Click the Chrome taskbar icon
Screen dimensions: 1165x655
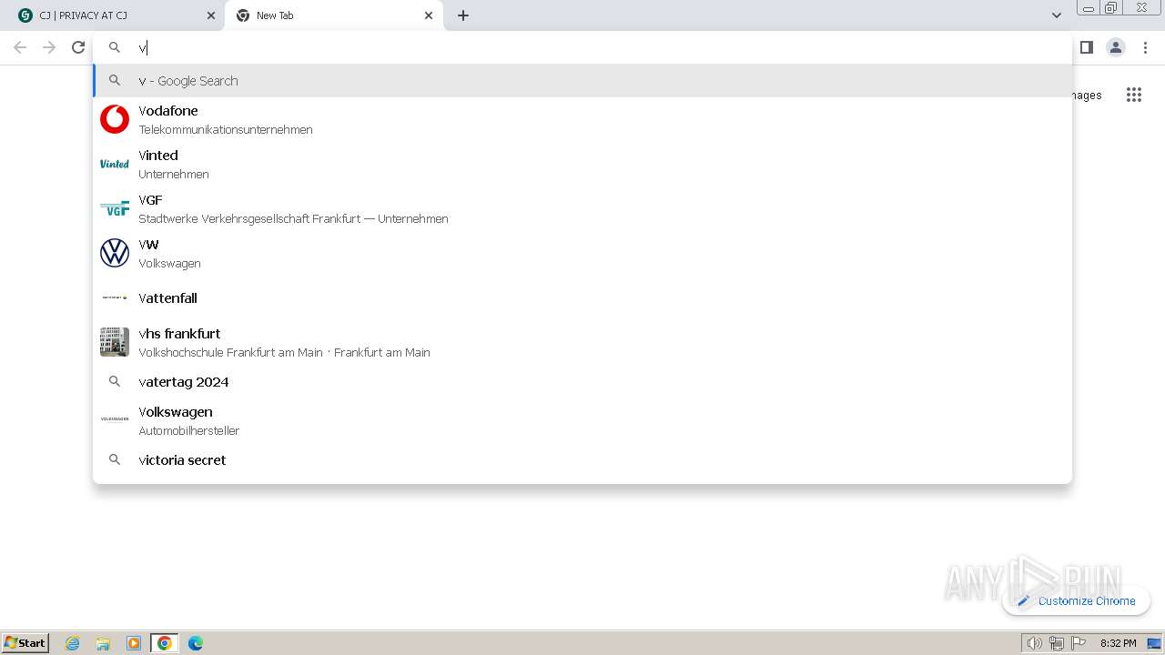coord(165,643)
